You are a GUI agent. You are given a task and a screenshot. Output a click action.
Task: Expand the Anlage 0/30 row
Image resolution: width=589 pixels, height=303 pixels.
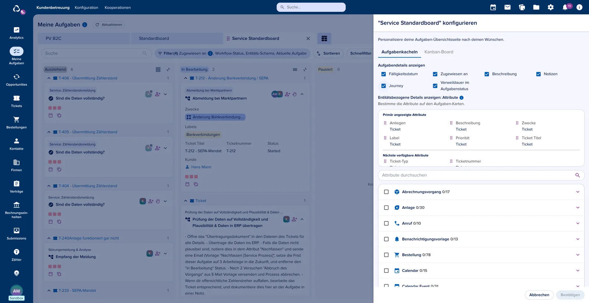[578, 208]
